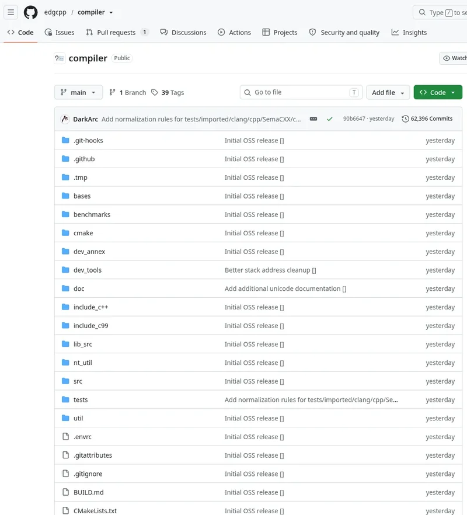This screenshot has width=467, height=515.
Task: Click the file icon for .gitattributes
Action: (x=66, y=455)
